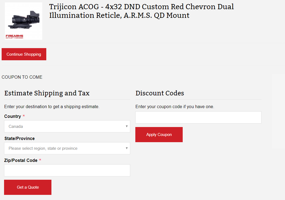Click the Continue Shopping button
The image size is (285, 200).
click(x=24, y=54)
